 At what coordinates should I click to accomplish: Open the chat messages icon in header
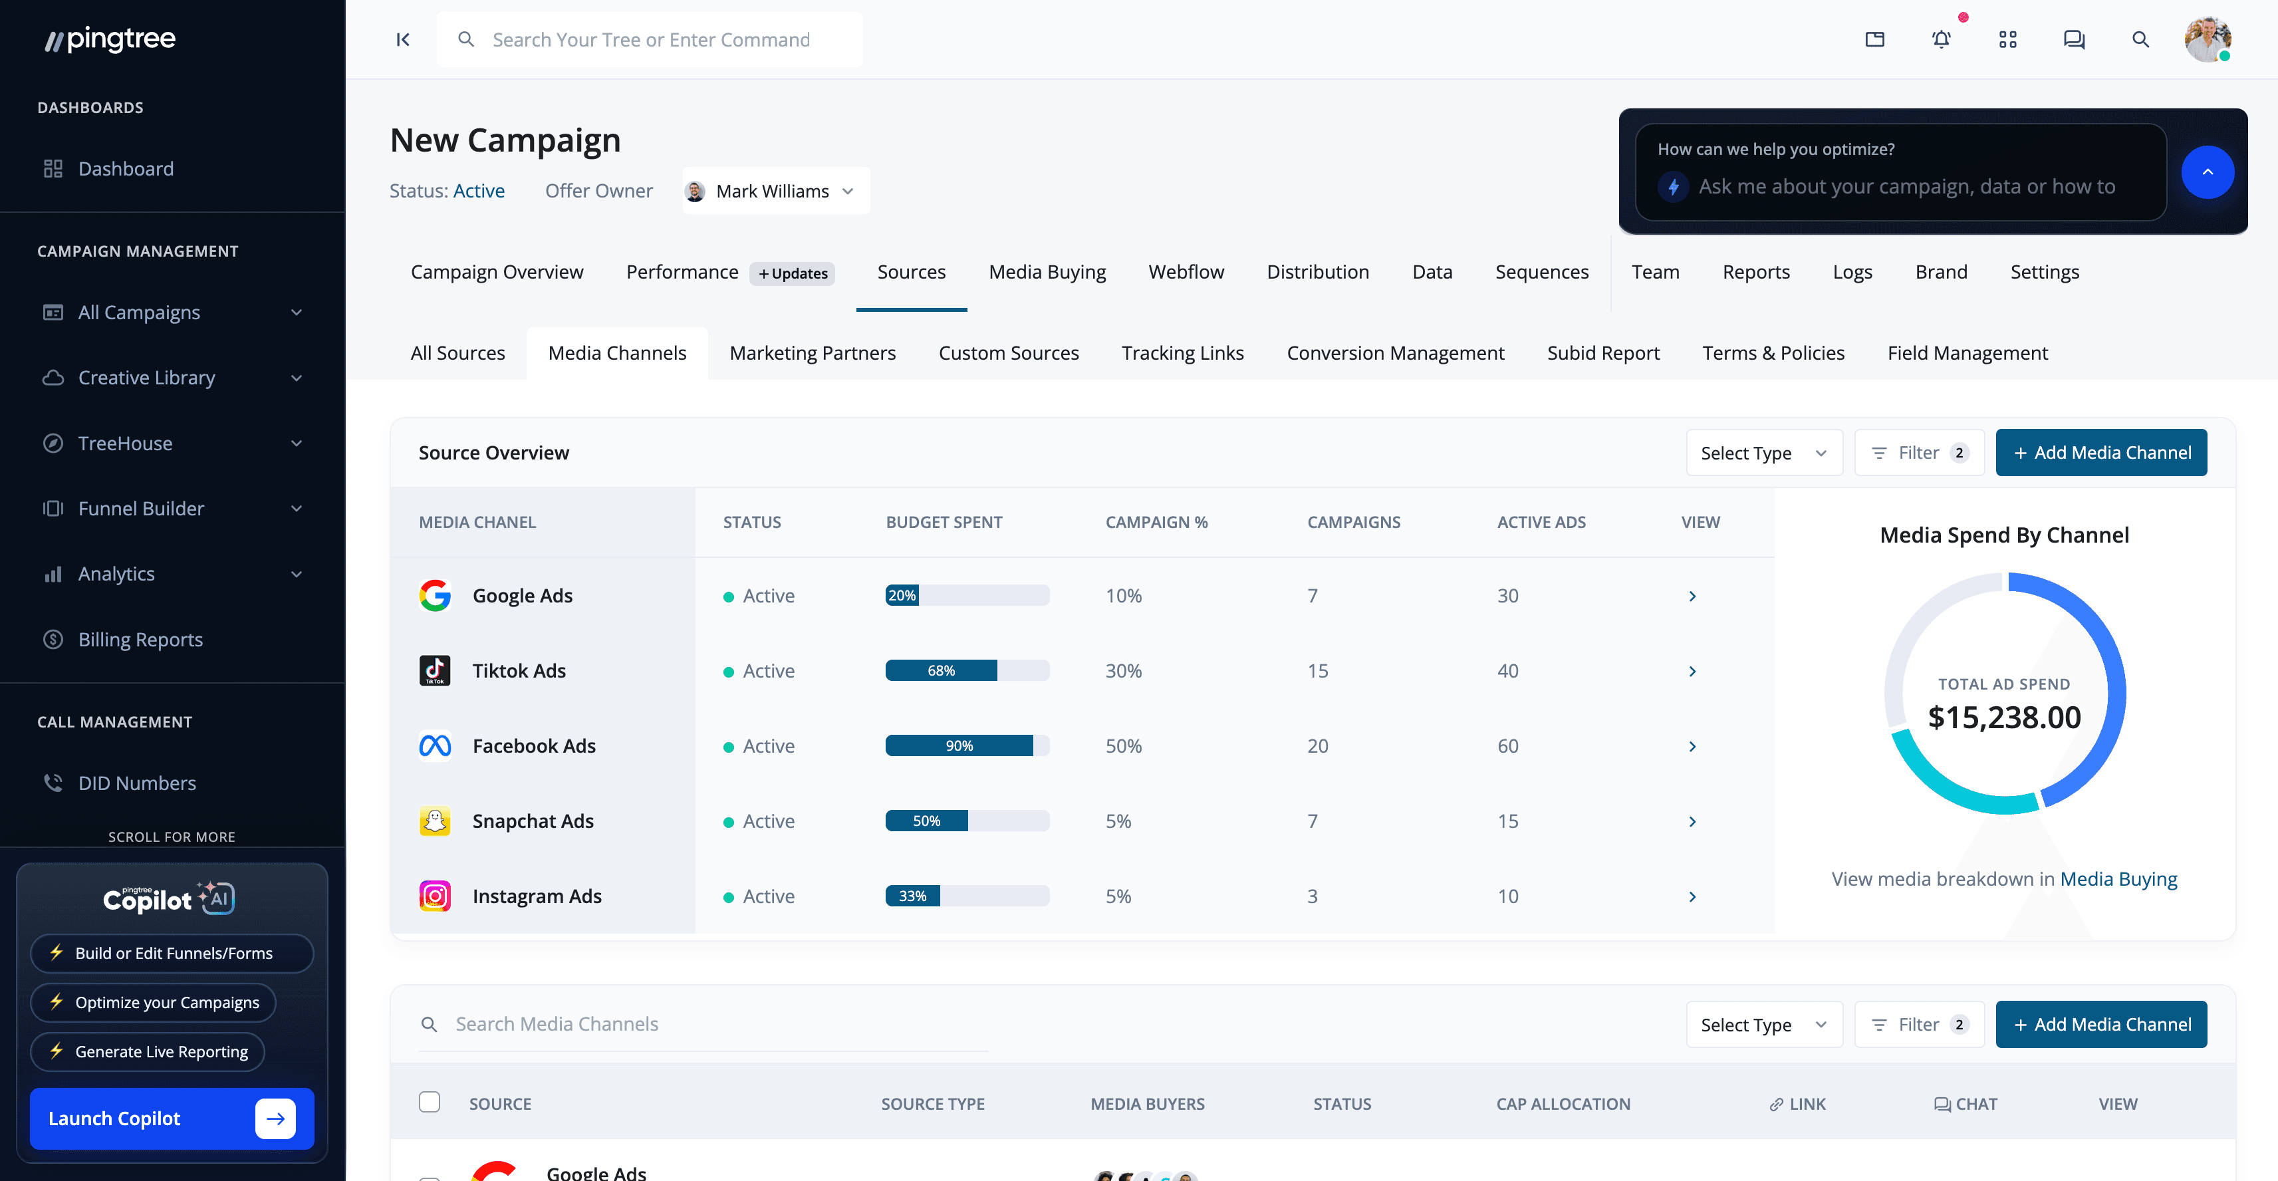point(2074,40)
